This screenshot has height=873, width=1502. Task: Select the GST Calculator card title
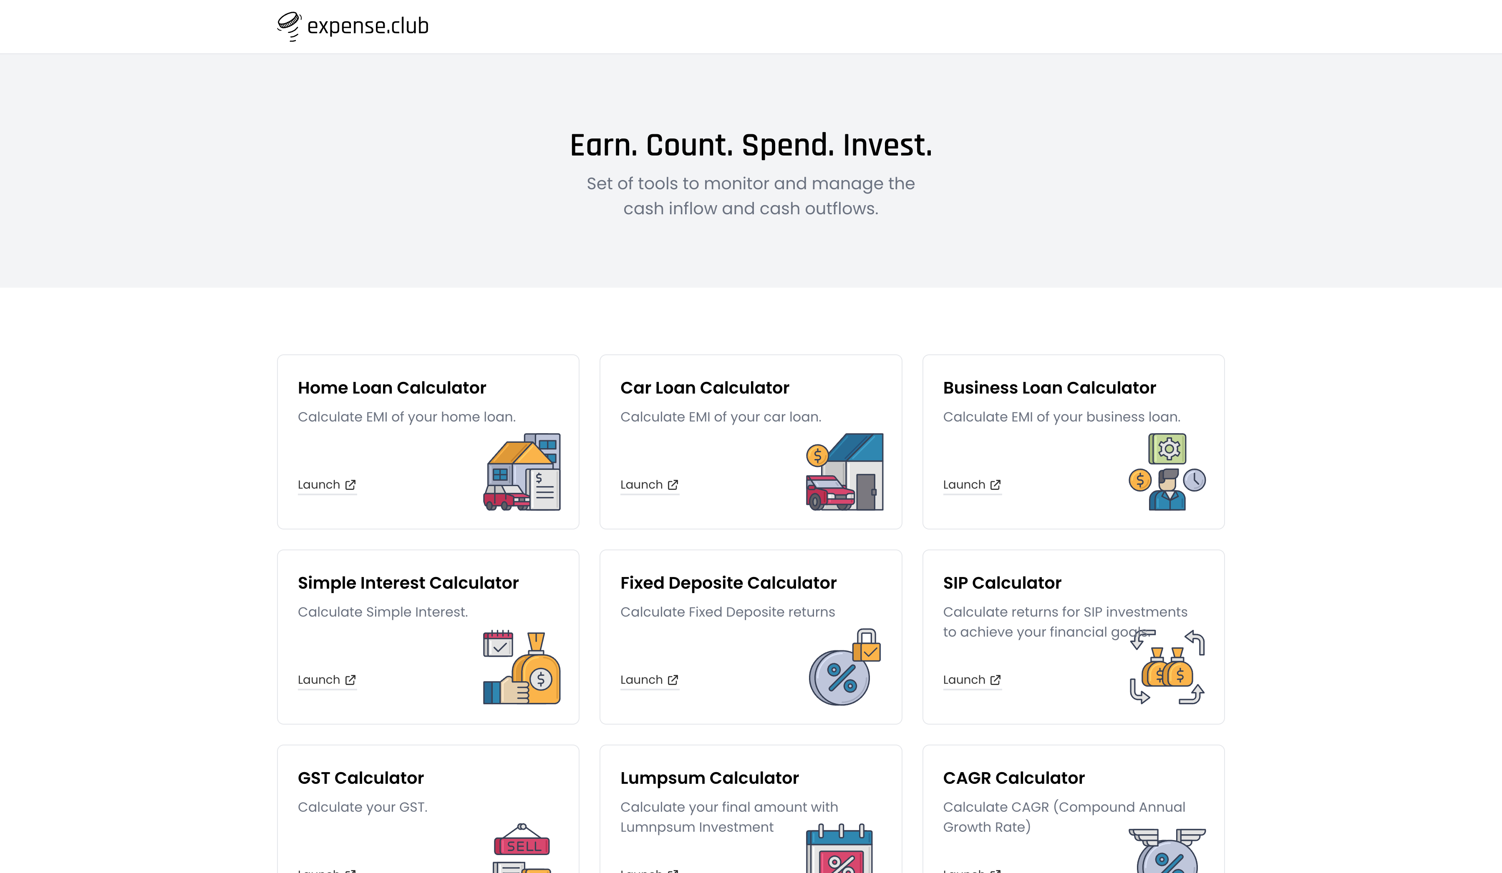(x=360, y=778)
